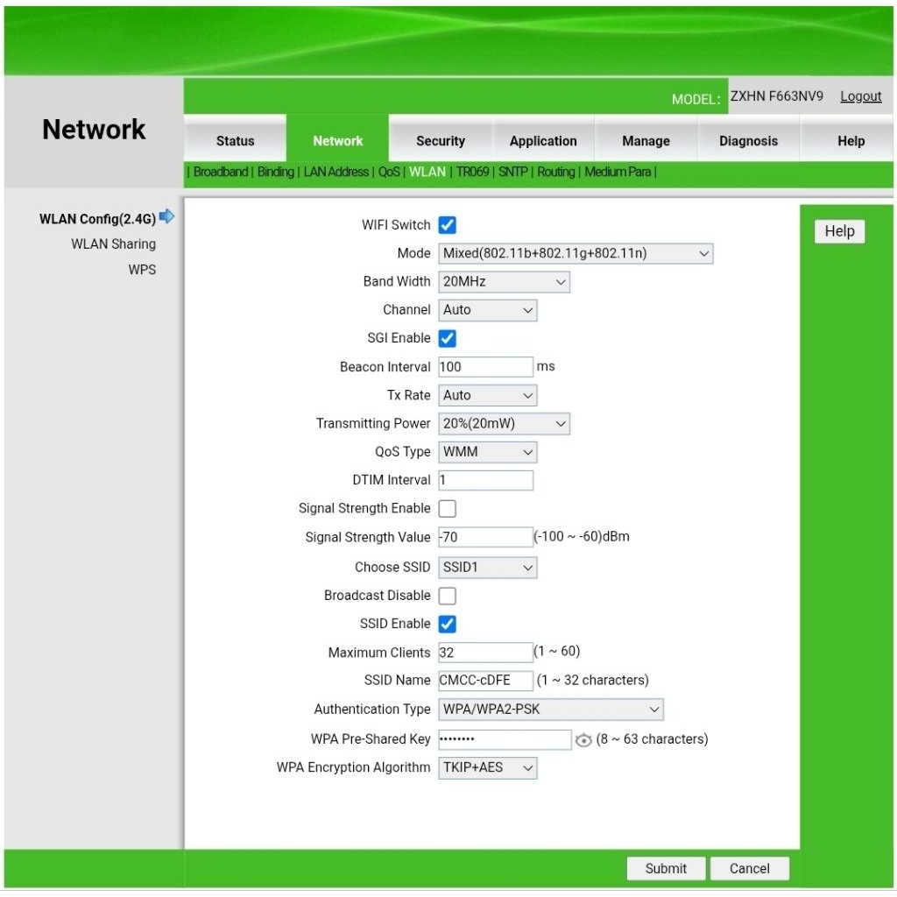Switch to the Security tab
The image size is (897, 897).
(x=441, y=141)
